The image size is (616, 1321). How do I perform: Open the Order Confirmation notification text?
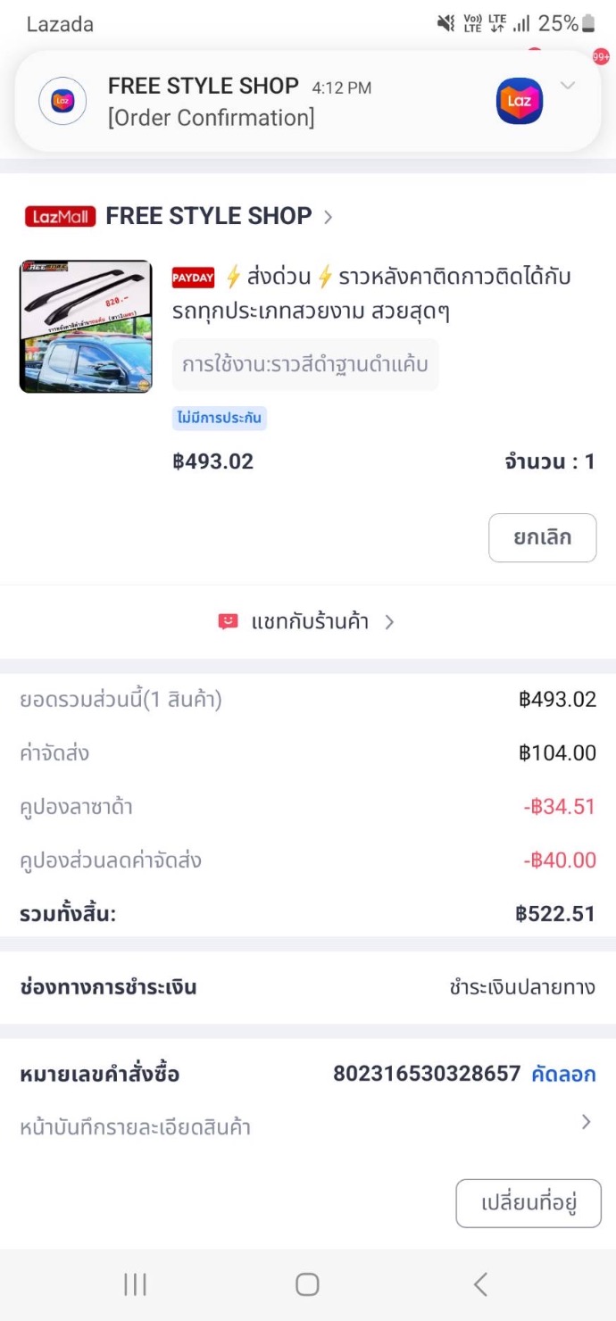point(212,118)
